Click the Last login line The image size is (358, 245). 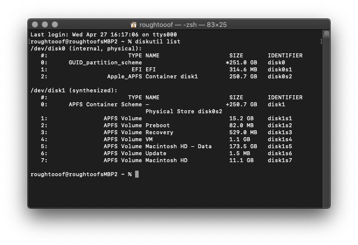point(104,35)
